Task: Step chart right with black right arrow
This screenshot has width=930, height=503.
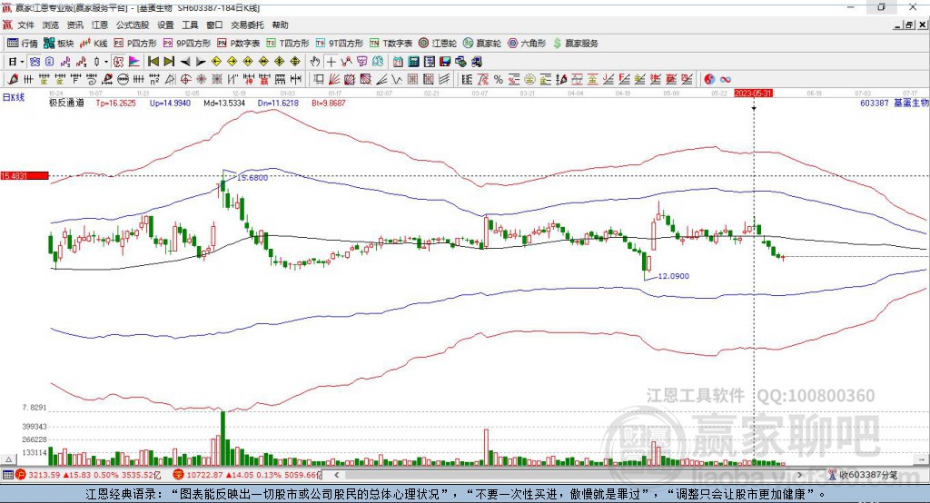Action: pyautogui.click(x=201, y=62)
